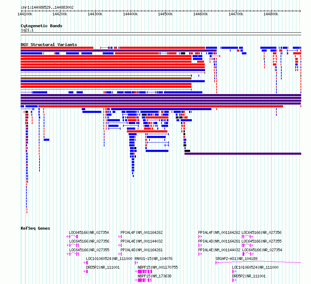Open leftmost LOC645166|NR_027355 label
Image resolution: width=311 pixels, height=284 pixels.
click(x=89, y=250)
